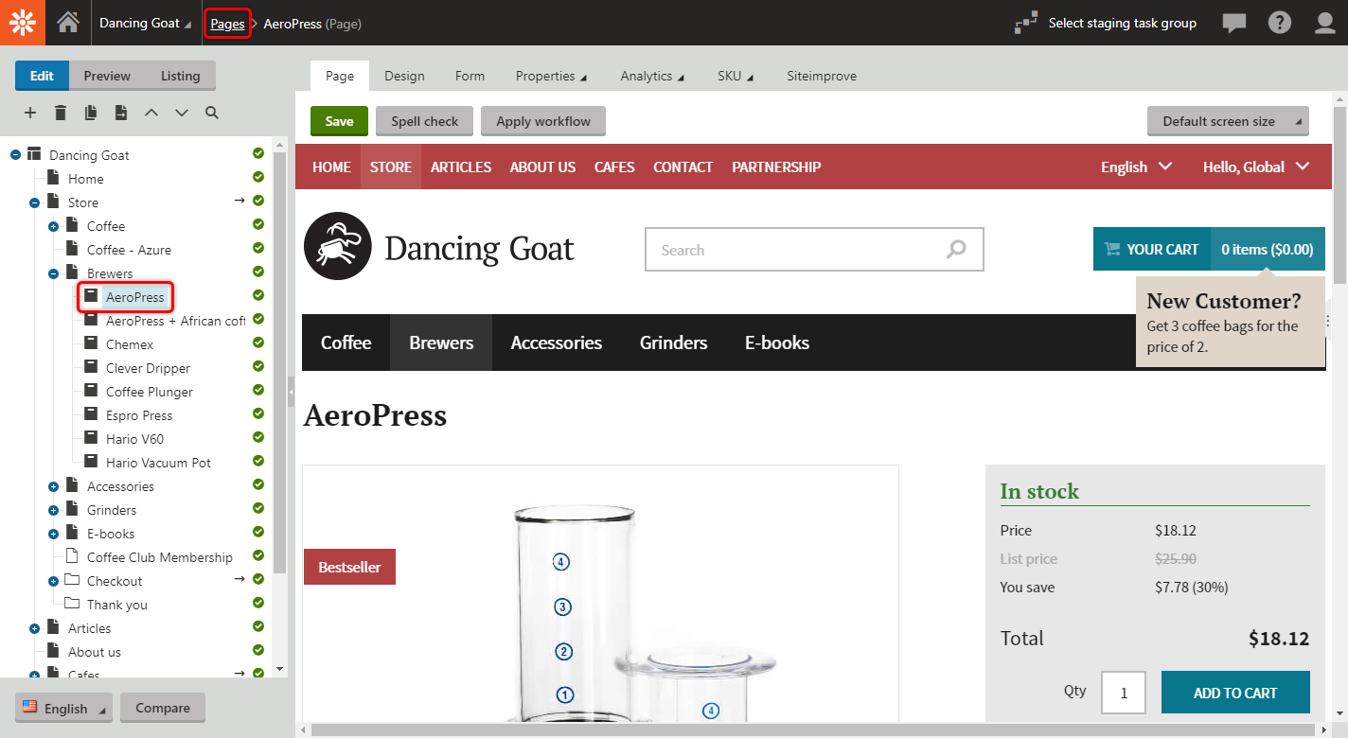Expand the E-books tree node

53,534
